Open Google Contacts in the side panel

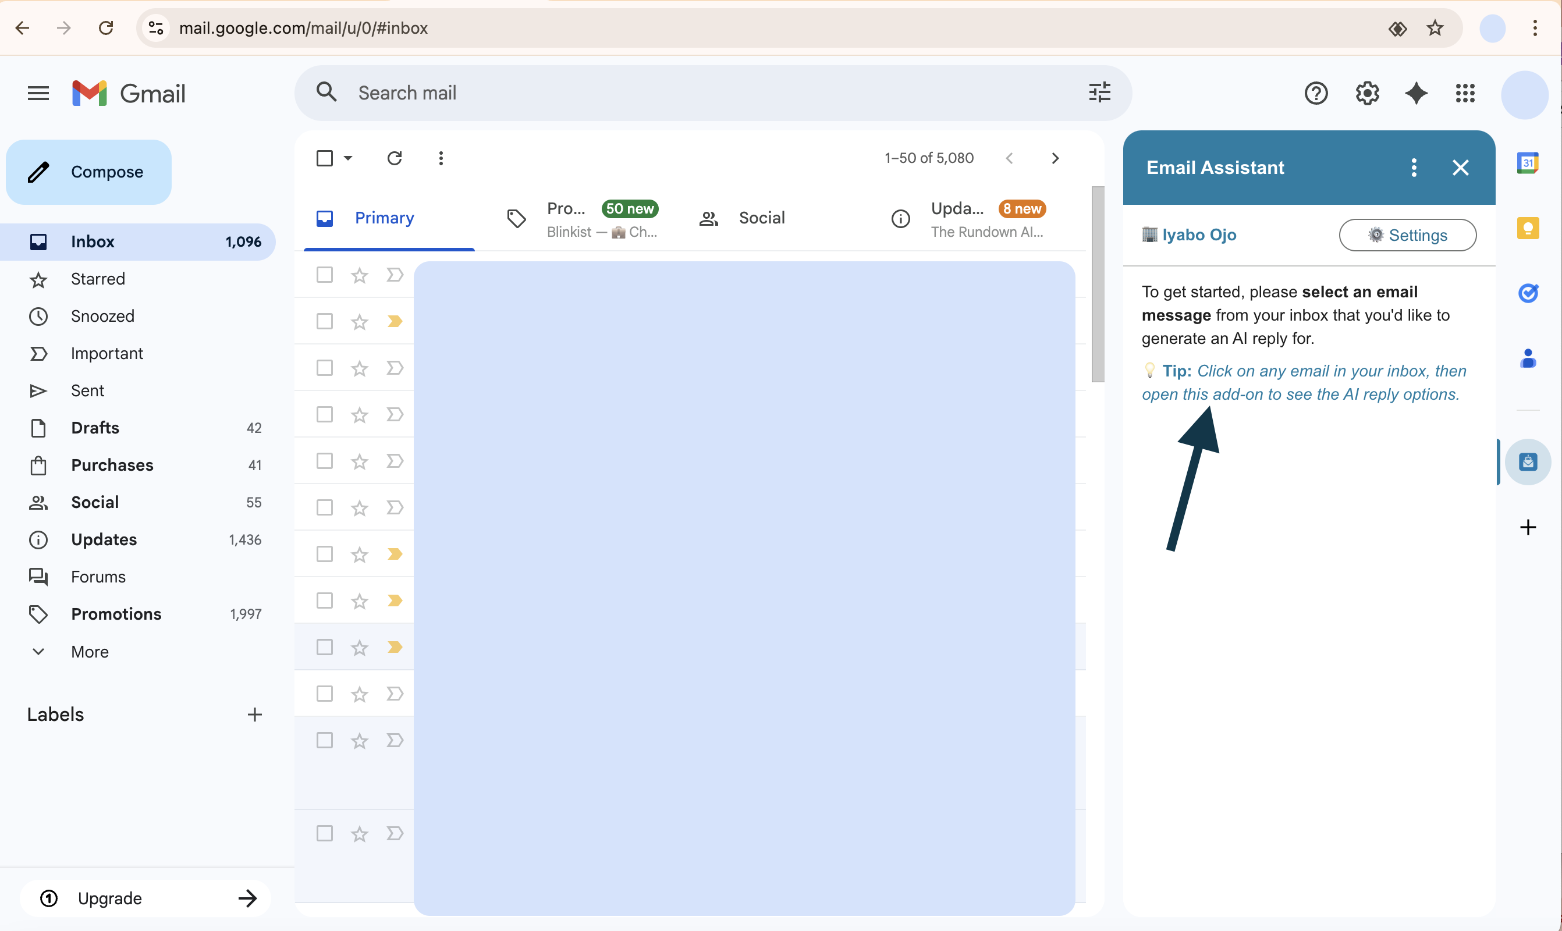point(1529,359)
